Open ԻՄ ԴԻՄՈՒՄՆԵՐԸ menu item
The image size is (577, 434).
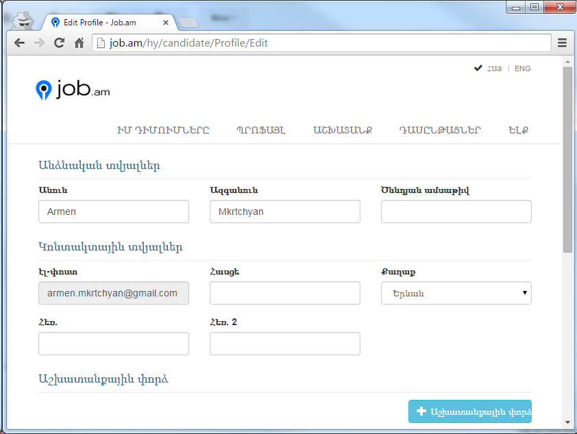click(163, 130)
